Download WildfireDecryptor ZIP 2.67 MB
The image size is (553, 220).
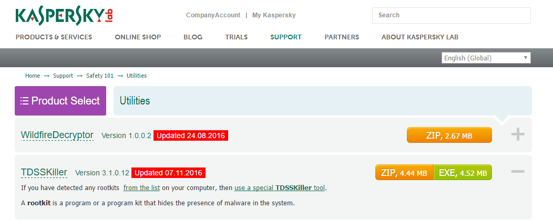click(x=449, y=135)
